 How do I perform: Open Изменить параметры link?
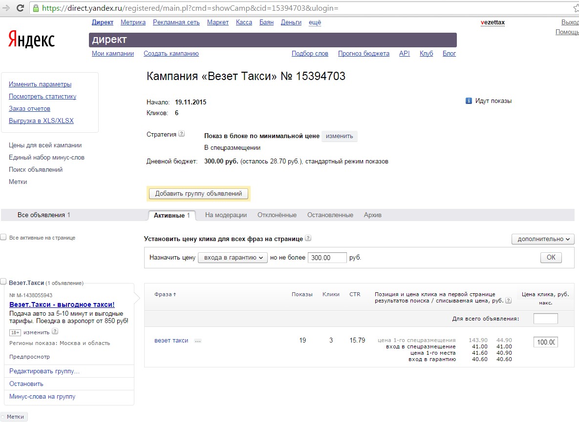(x=40, y=84)
